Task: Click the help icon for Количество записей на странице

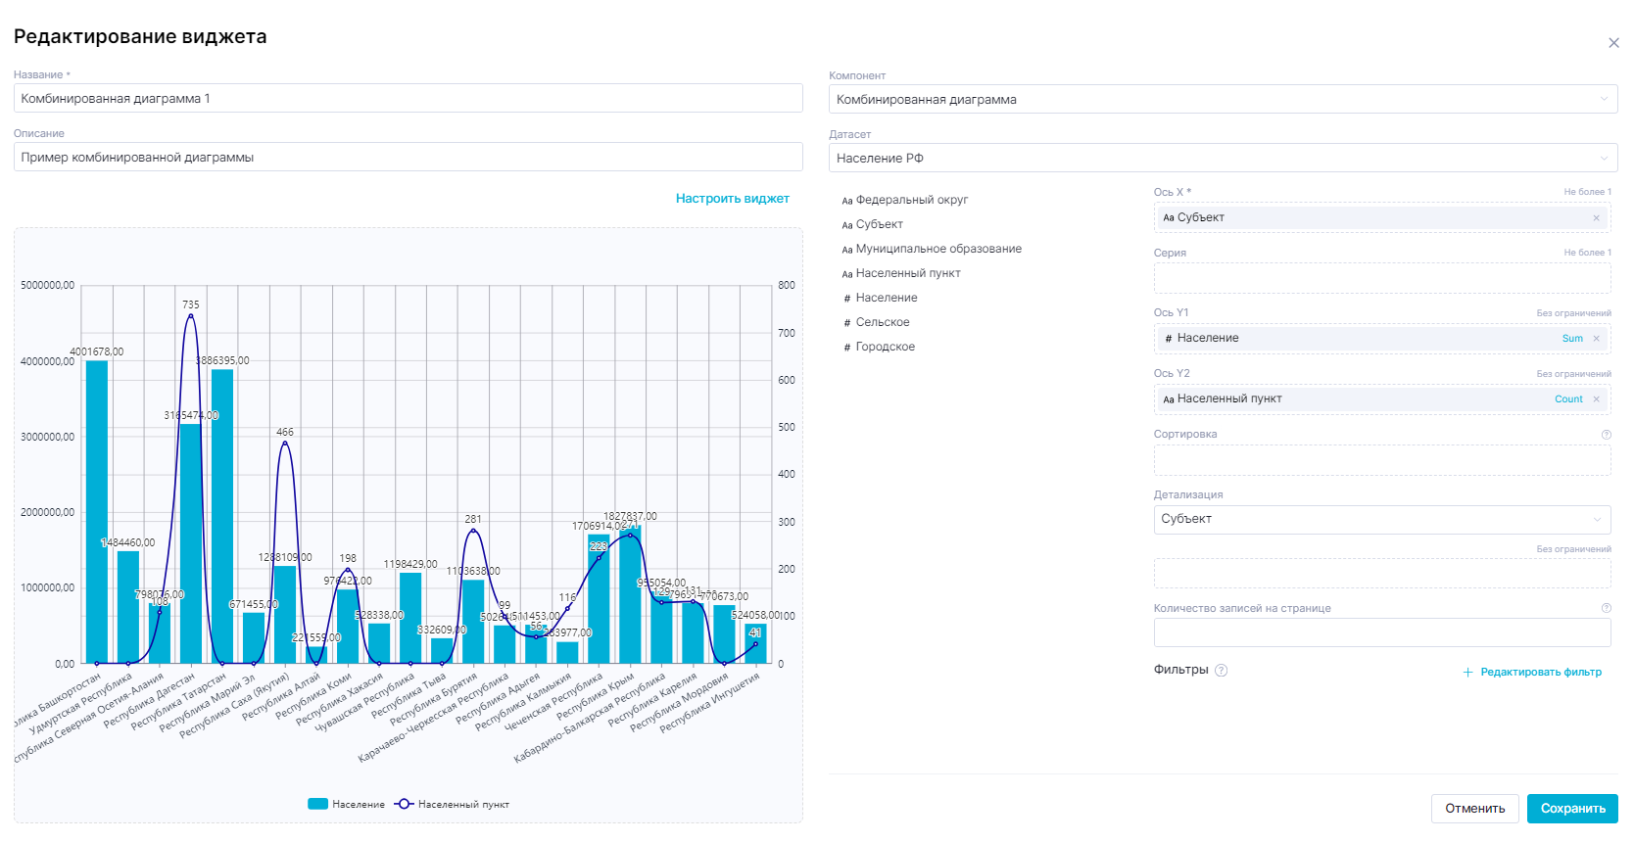Action: [1606, 608]
